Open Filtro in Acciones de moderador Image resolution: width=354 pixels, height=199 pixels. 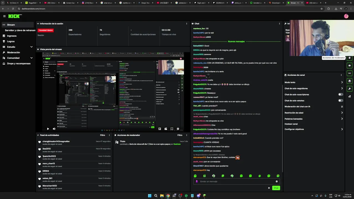pyautogui.click(x=180, y=135)
